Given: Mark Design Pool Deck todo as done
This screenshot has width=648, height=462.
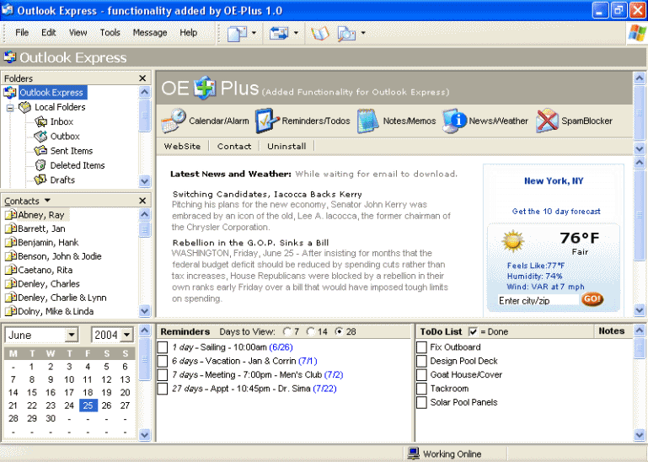Looking at the screenshot, I should pos(421,361).
